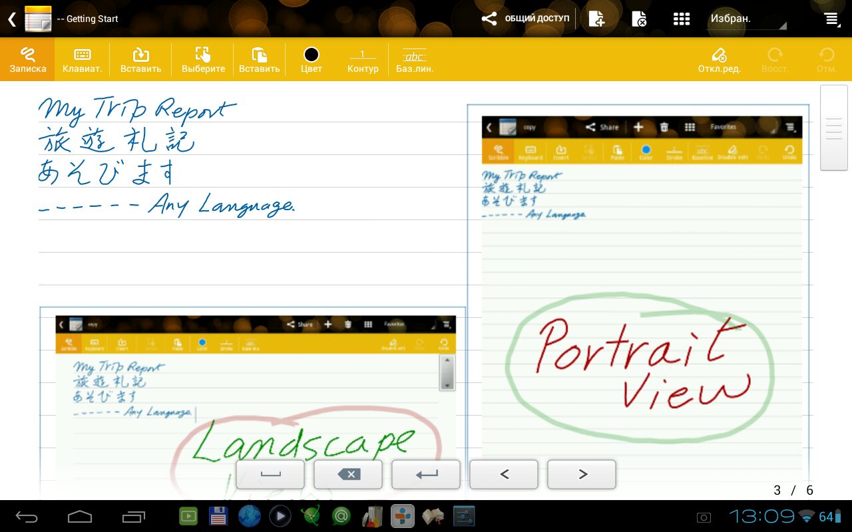This screenshot has width=852, height=532.
Task: Tap the clipboard paste icon
Action: click(259, 60)
